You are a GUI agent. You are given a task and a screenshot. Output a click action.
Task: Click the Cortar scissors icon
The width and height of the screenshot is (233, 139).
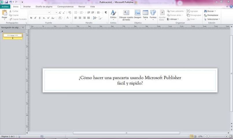coord(10,11)
